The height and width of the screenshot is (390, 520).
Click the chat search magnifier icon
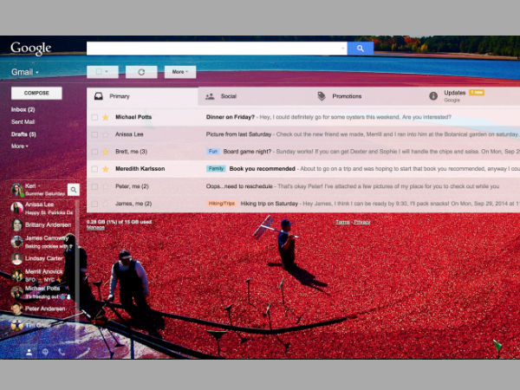tap(74, 189)
